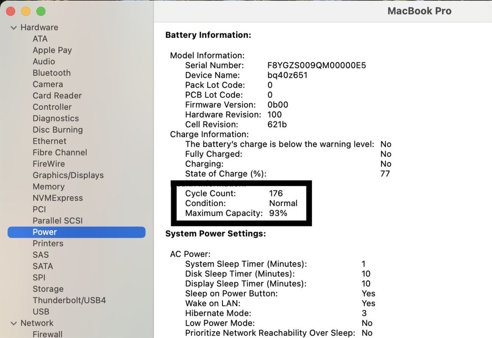Select Audio in the Hardware list
The height and width of the screenshot is (338, 492).
coord(44,61)
